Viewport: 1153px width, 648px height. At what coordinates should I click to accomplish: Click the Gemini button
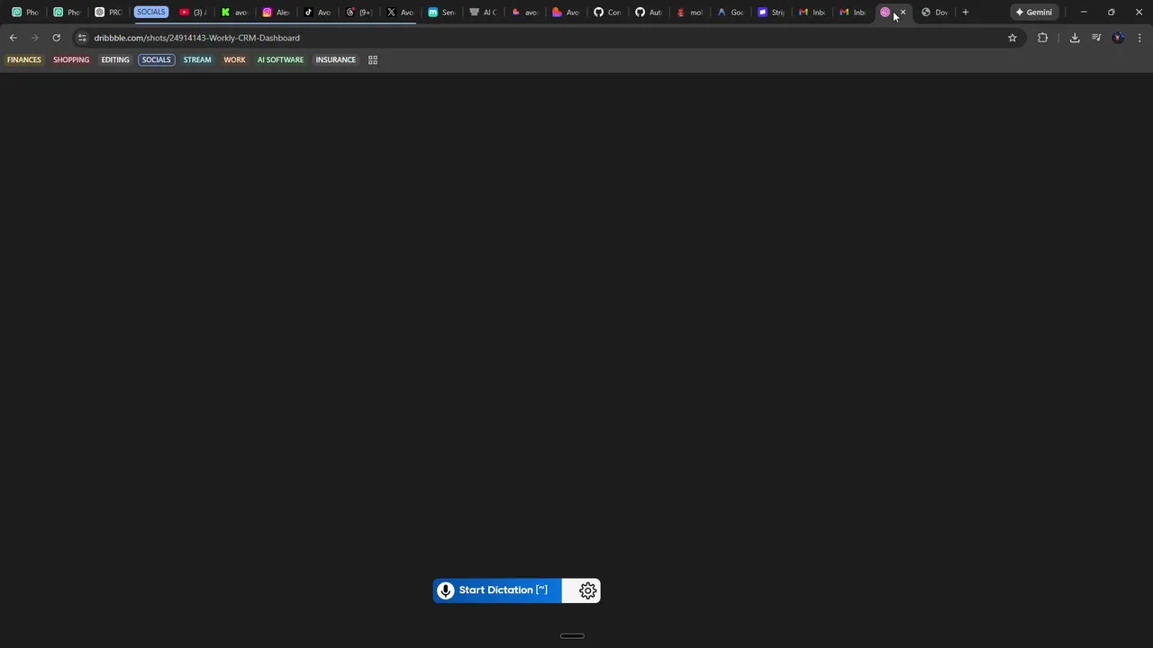pos(1034,12)
